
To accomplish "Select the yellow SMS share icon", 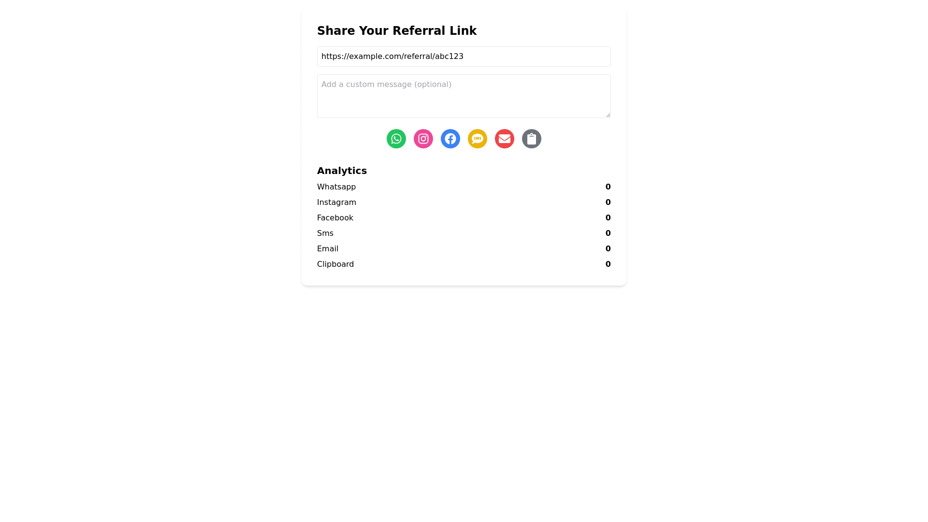I will pyautogui.click(x=478, y=139).
